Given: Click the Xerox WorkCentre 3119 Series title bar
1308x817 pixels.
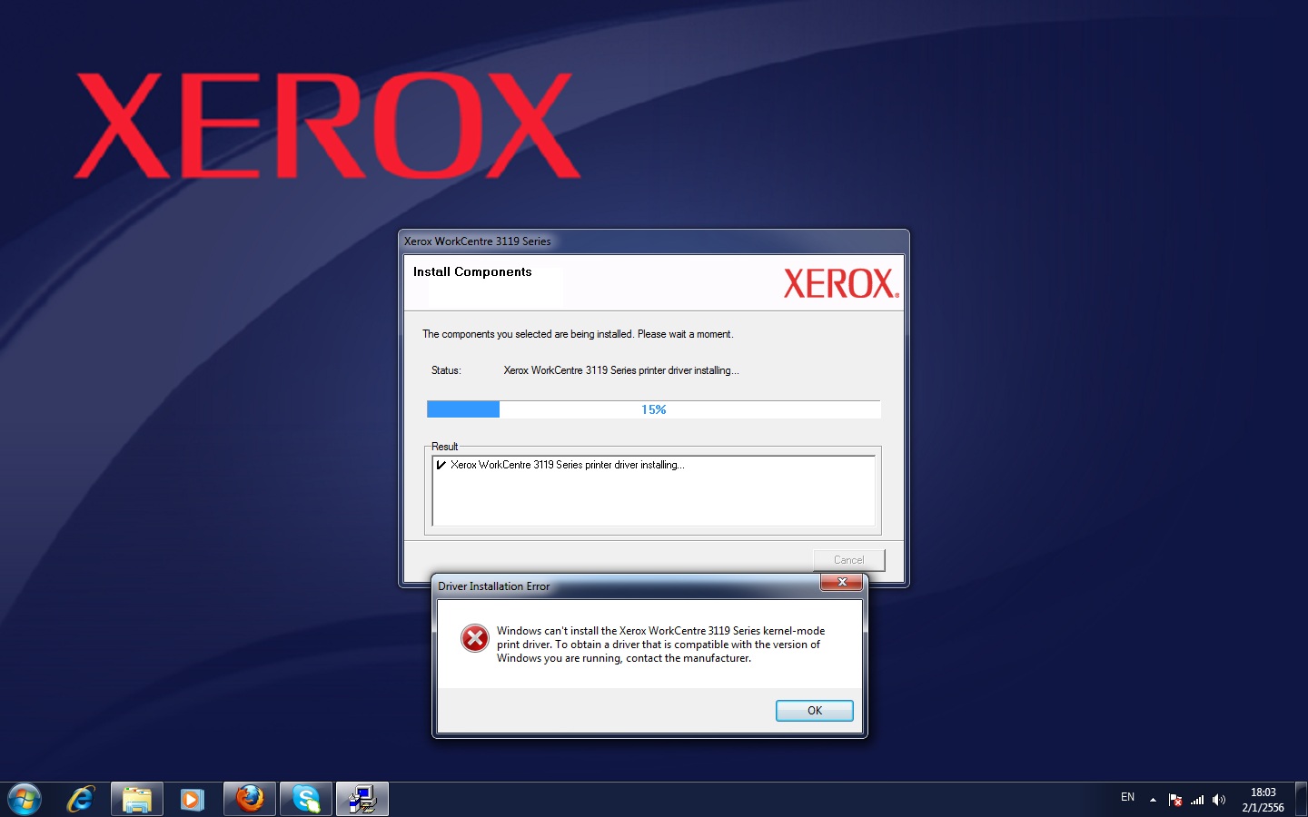Looking at the screenshot, I should point(653,241).
